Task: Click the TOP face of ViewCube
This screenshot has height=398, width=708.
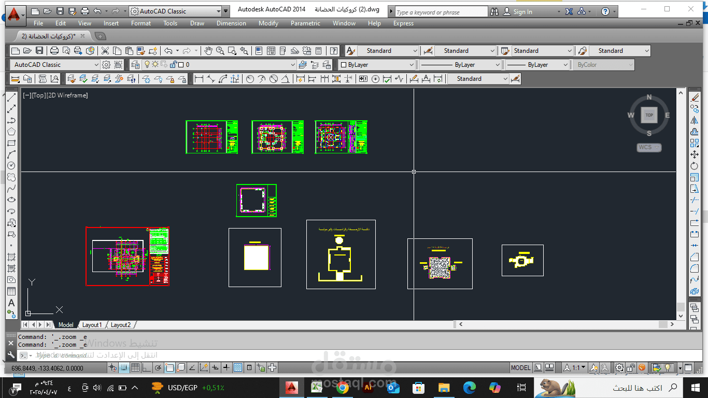Action: pos(649,115)
